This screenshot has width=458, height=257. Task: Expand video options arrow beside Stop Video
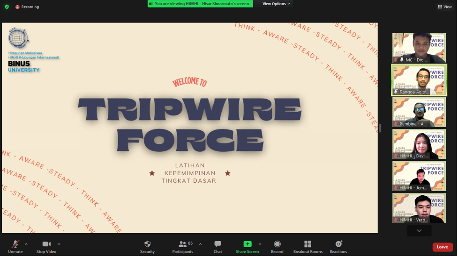(59, 244)
